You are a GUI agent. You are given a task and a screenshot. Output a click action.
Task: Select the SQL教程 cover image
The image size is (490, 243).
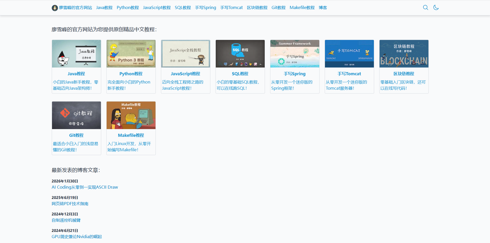pyautogui.click(x=240, y=54)
